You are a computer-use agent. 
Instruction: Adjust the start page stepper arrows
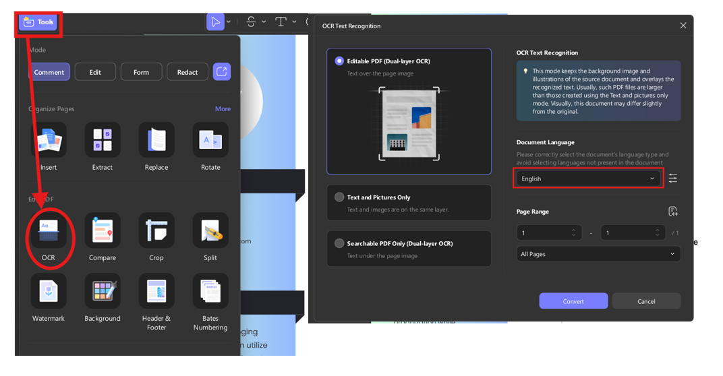click(573, 232)
